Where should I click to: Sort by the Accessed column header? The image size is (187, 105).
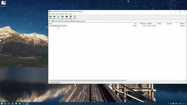(x=169, y=24)
